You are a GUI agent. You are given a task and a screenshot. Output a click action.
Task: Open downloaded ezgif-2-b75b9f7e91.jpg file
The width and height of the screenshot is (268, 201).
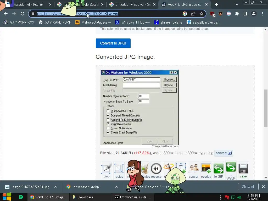coord(28,187)
